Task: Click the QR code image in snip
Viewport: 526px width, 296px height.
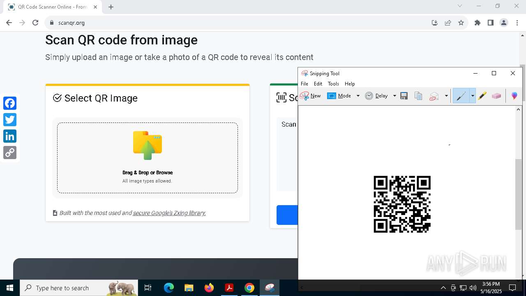Action: point(402,204)
